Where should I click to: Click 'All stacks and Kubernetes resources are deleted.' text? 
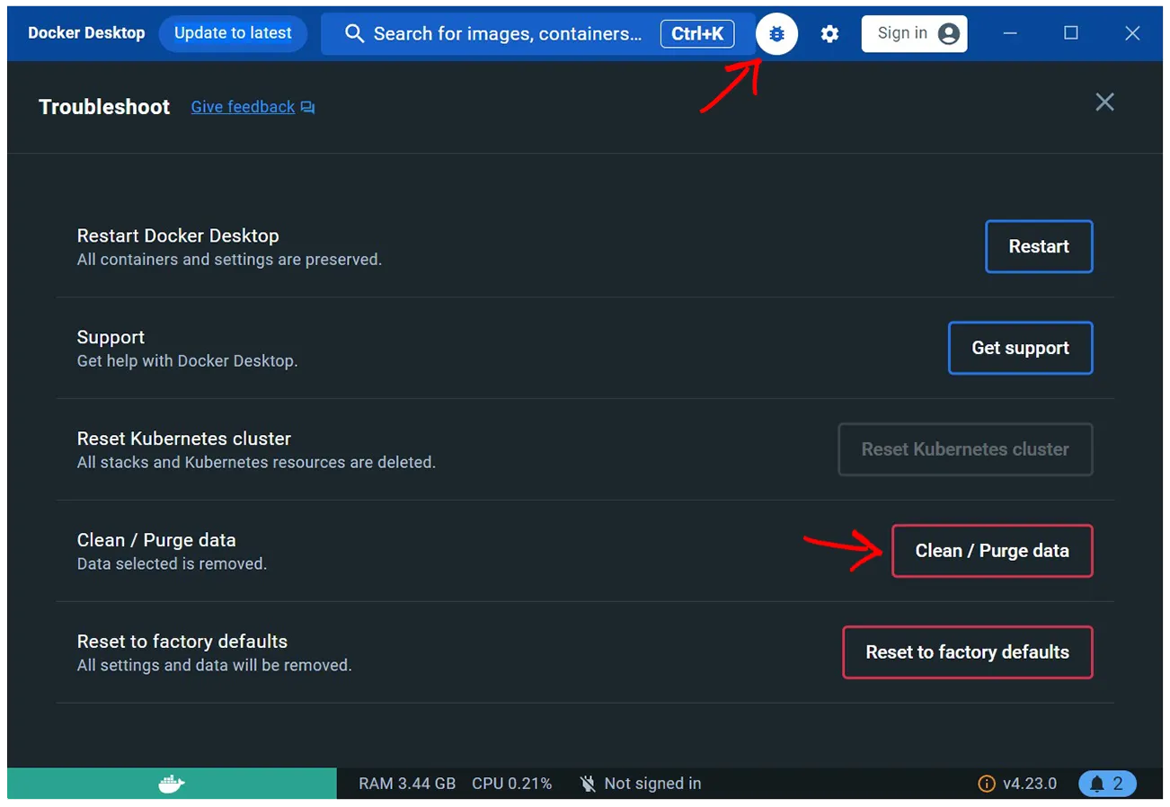click(256, 463)
